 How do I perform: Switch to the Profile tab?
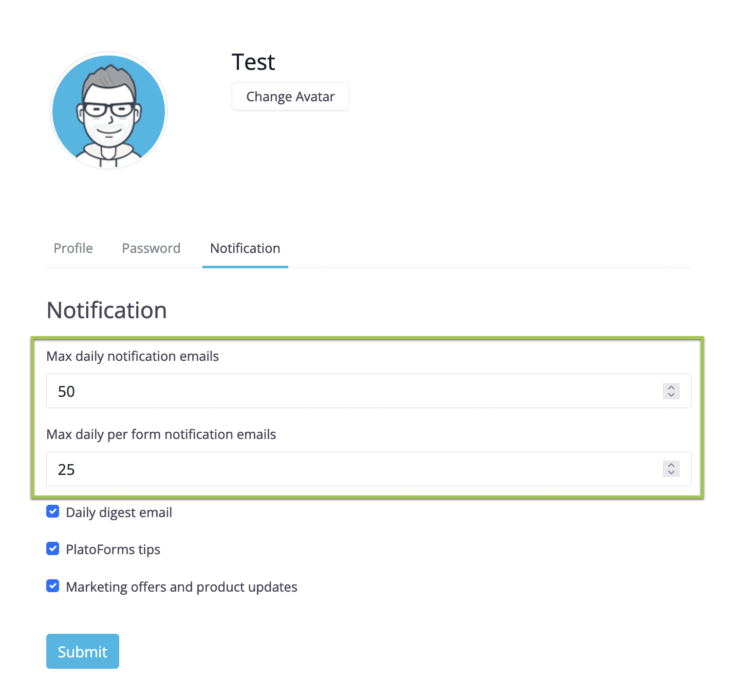[x=73, y=248]
